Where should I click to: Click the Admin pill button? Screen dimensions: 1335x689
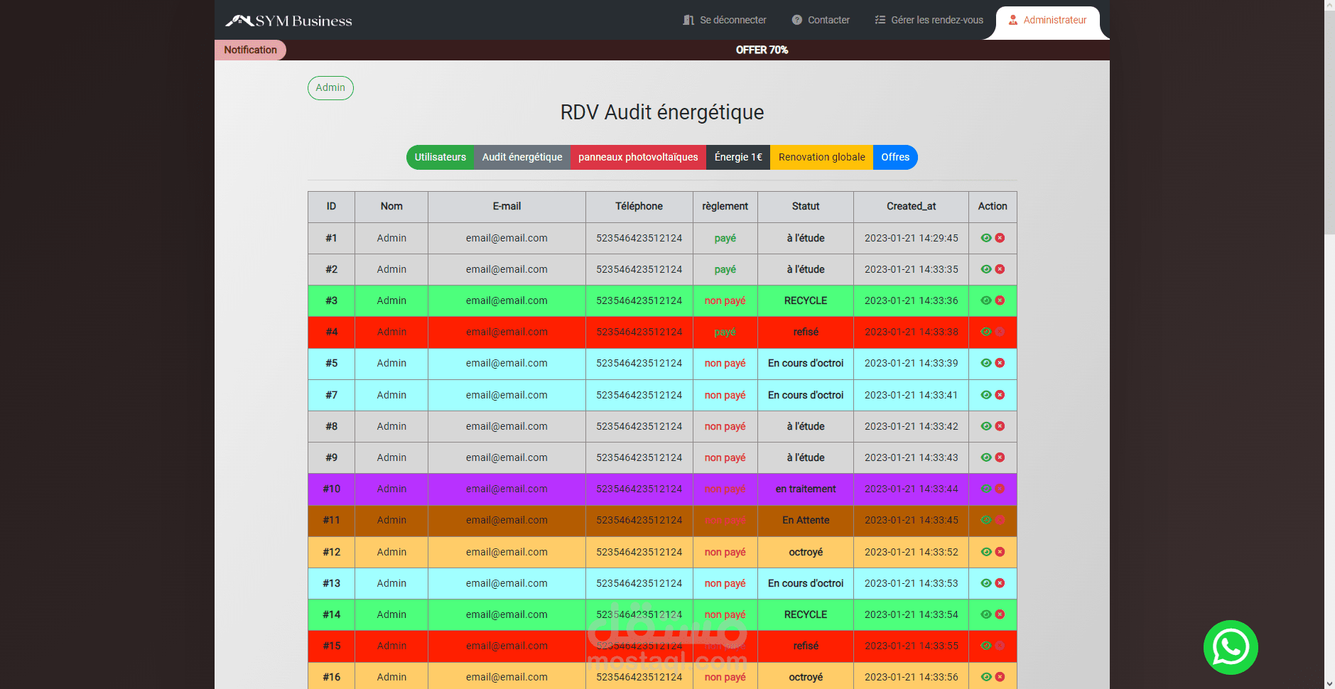click(330, 87)
